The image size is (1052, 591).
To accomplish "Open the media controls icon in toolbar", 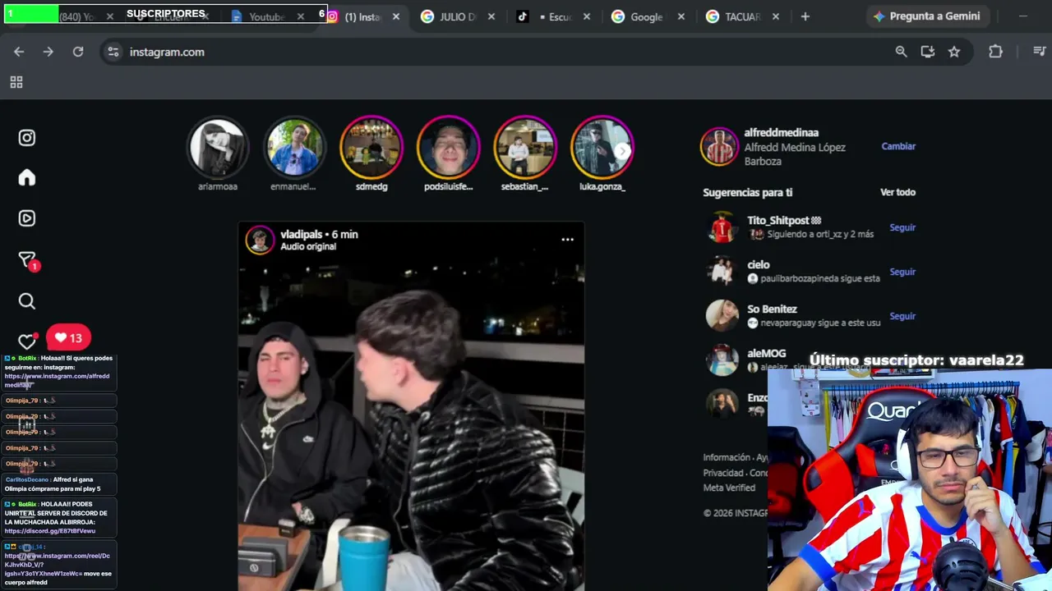I will (1039, 52).
